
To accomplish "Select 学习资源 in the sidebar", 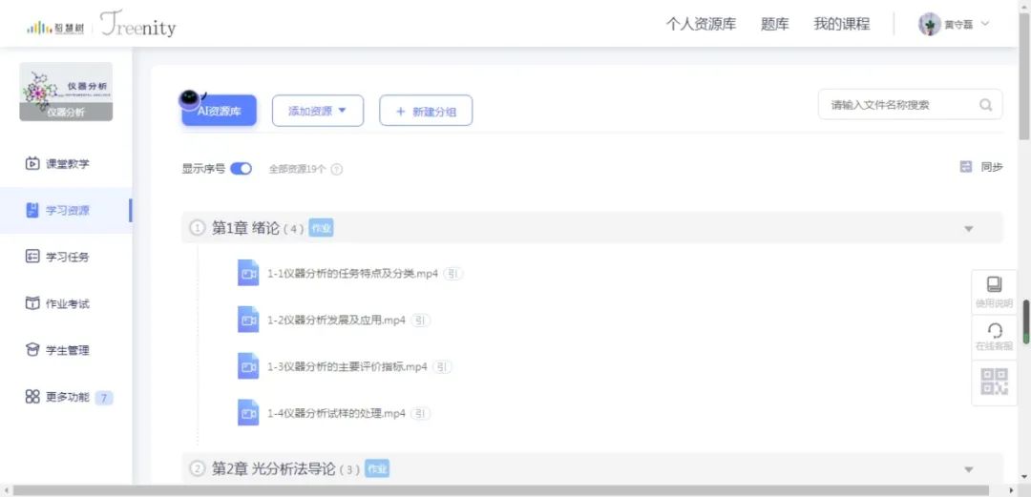I will (66, 211).
